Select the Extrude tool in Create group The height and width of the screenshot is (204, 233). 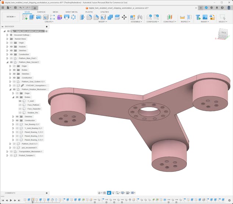click(x=32, y=17)
